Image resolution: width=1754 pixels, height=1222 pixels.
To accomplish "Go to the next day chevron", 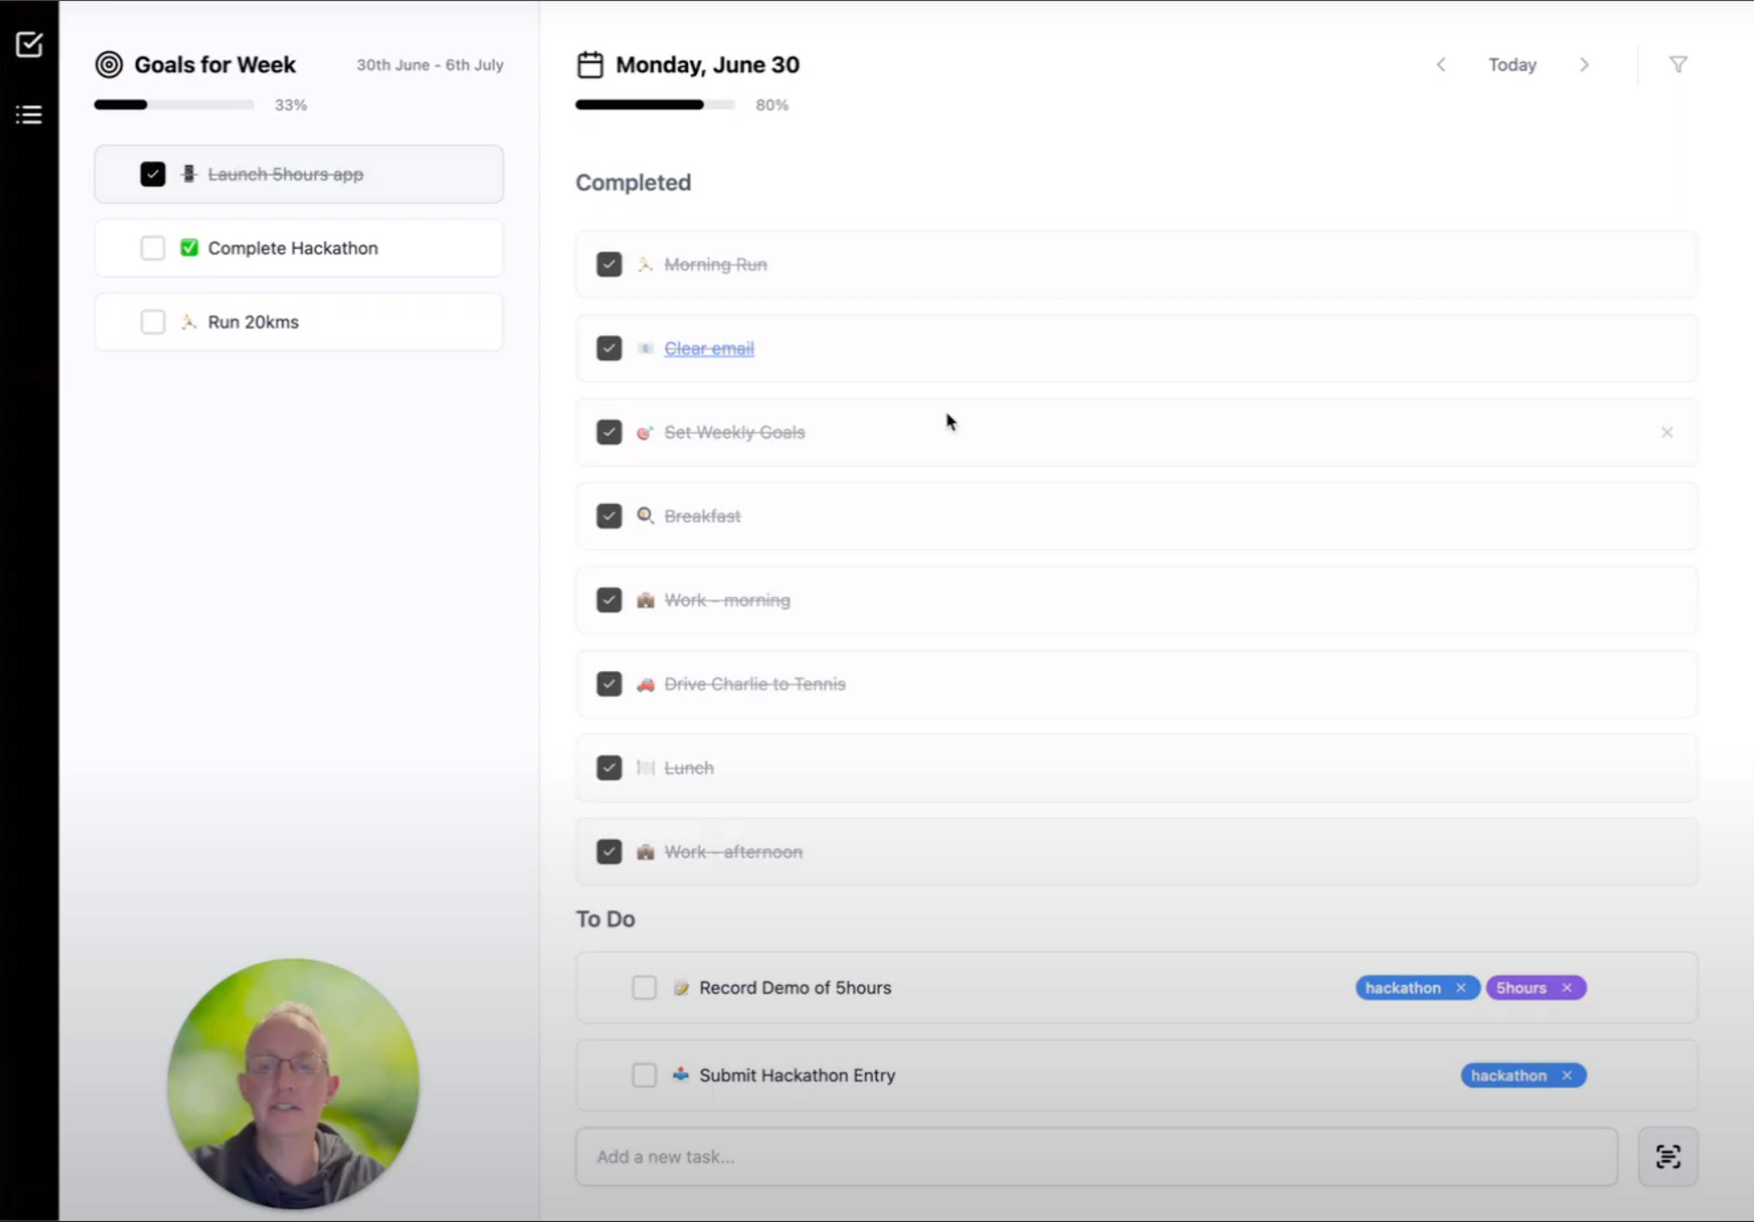I will pyautogui.click(x=1584, y=65).
